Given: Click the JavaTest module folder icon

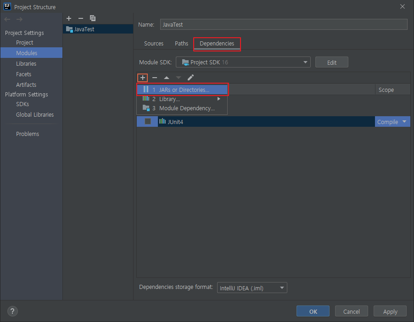Looking at the screenshot, I should click(x=69, y=29).
